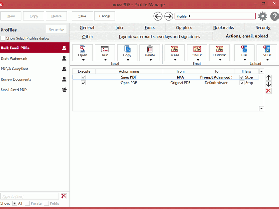Click the Delete profile button

pyautogui.click(x=56, y=16)
